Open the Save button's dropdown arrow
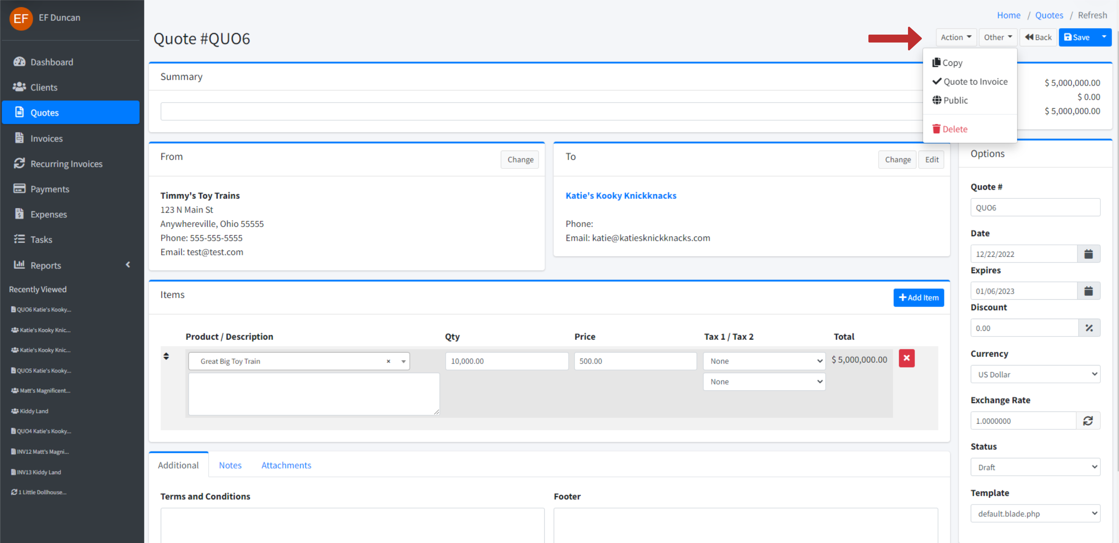1119x543 pixels. coord(1103,37)
